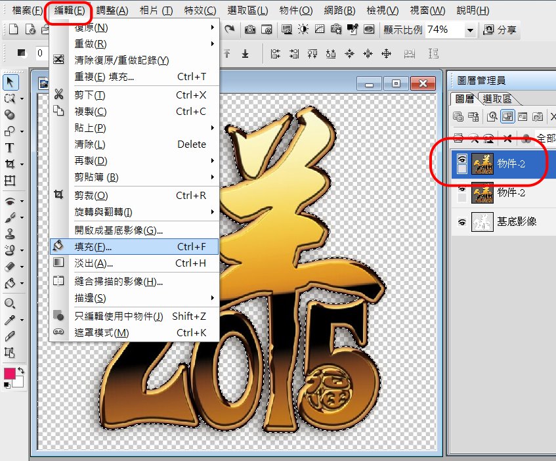Select the Eyedropper tool in the toolbox
Viewport: 556px width, 461px height.
click(10, 320)
